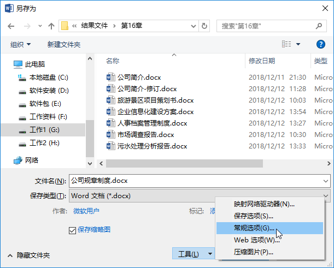Screen dimensions: 334x268
Task: Click the 微软用户 author link
Action: click(86, 211)
